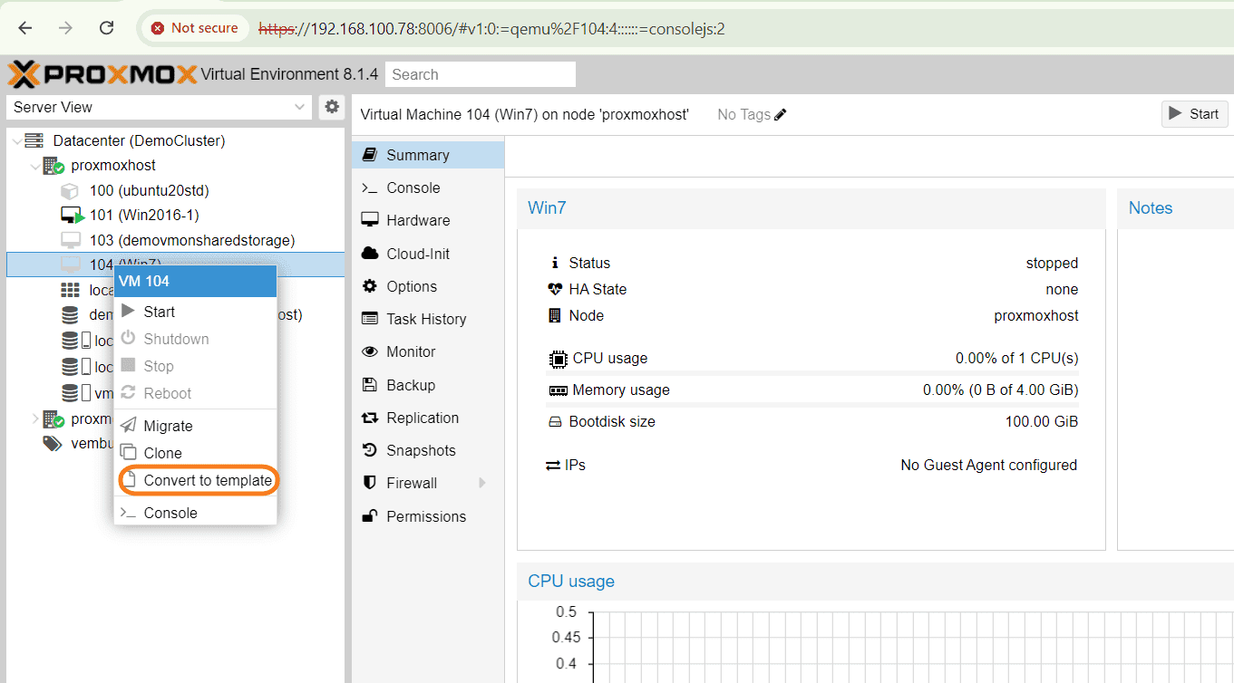Image resolution: width=1234 pixels, height=683 pixels.
Task: Click the 'stopped' status value
Action: [1052, 263]
